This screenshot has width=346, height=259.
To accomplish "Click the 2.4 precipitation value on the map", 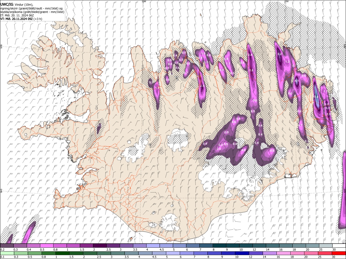I will click(x=250, y=55).
